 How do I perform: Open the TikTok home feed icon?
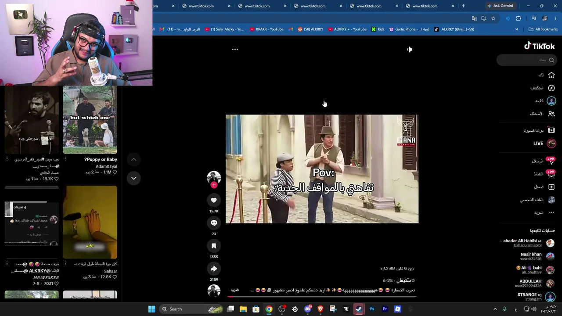click(x=551, y=75)
